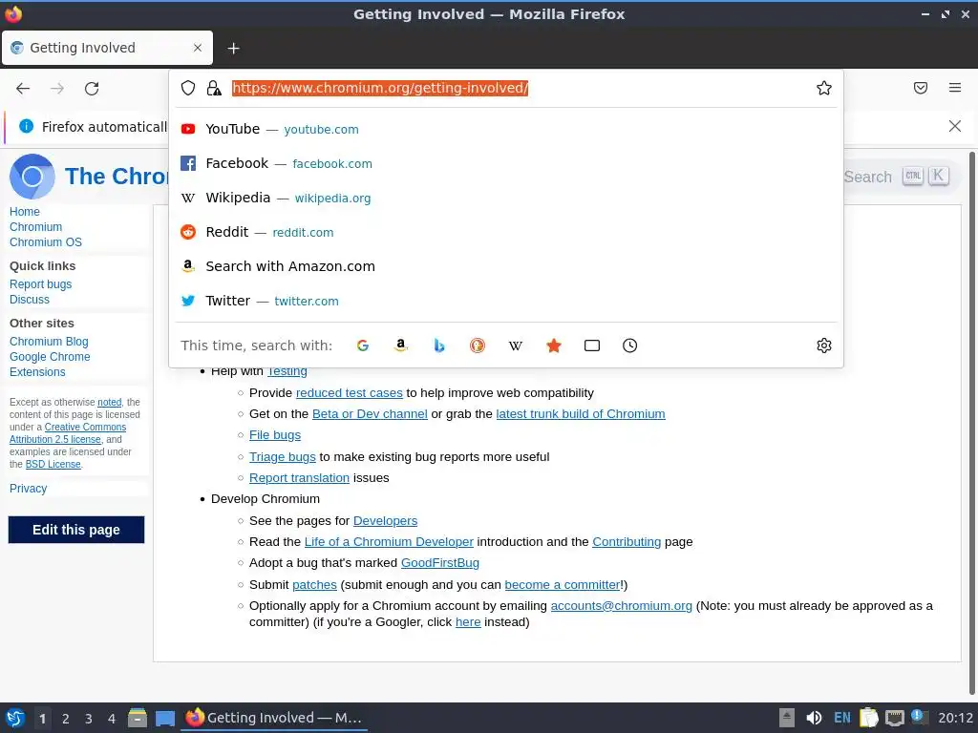Open the Extensions sidebar link
This screenshot has width=978, height=733.
(37, 371)
